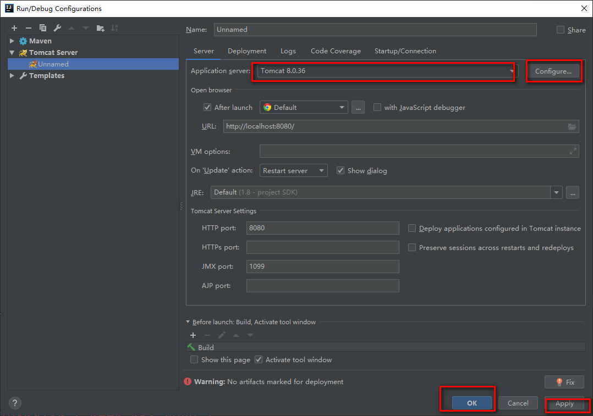
Task: Move configuration down arrow in left toolbar
Action: (86, 28)
